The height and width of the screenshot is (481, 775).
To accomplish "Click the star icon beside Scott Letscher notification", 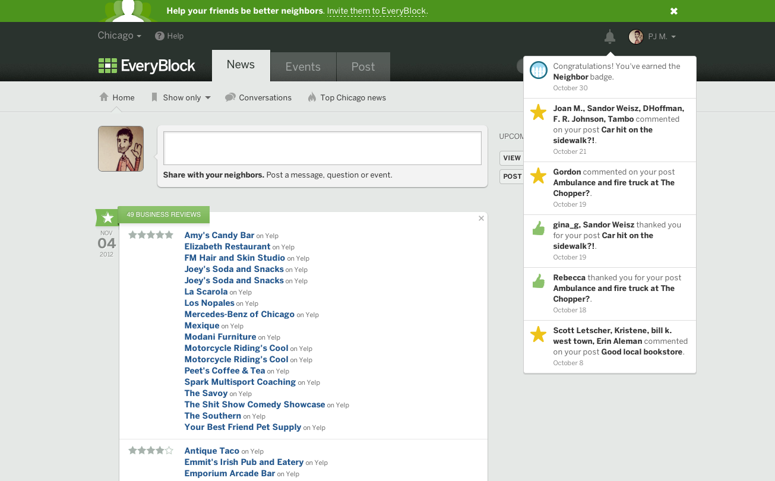I will 538,334.
